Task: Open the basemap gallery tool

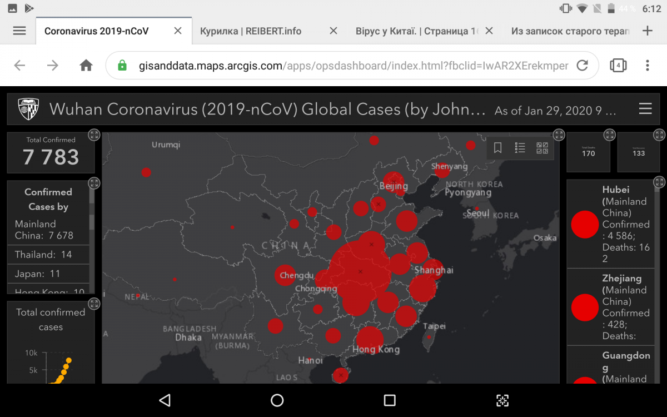Action: click(542, 147)
